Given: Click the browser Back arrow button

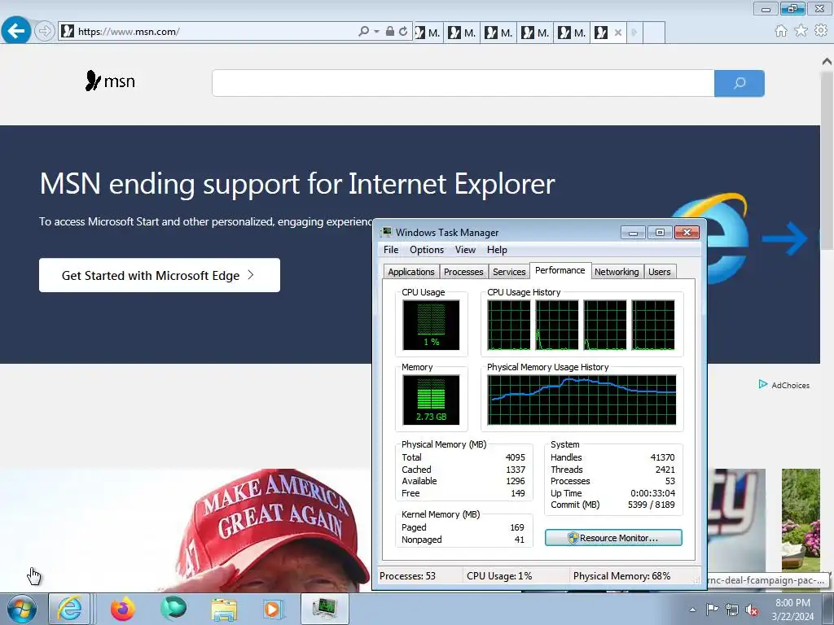Looking at the screenshot, I should [x=16, y=31].
